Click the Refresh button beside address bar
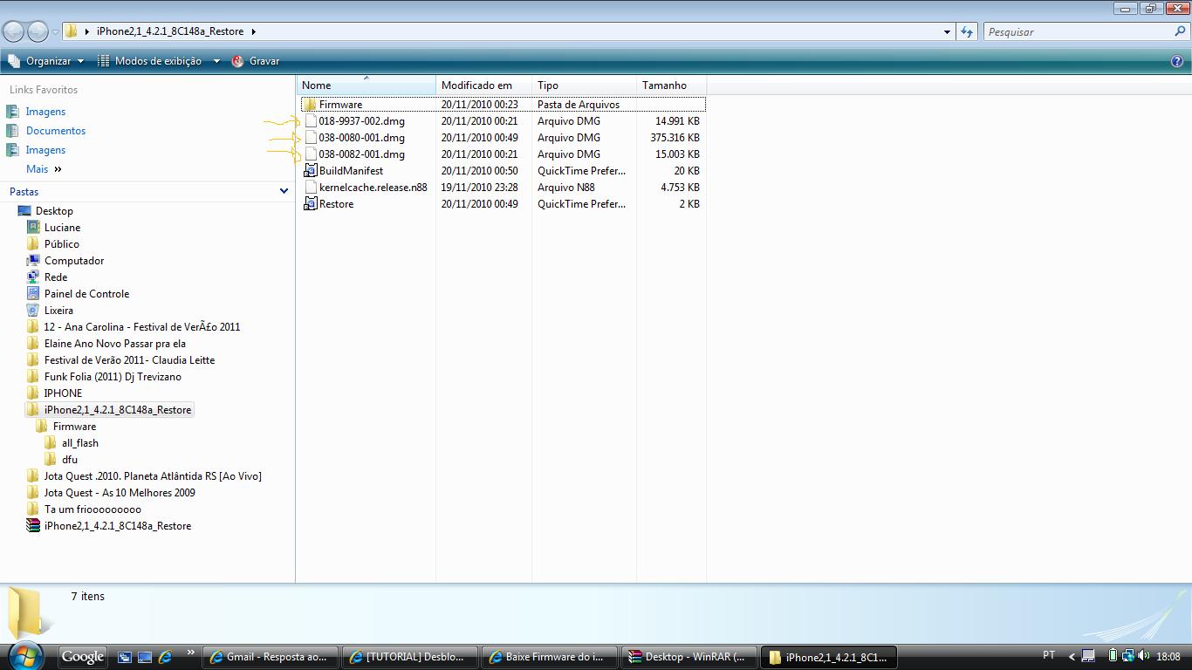 tap(967, 31)
